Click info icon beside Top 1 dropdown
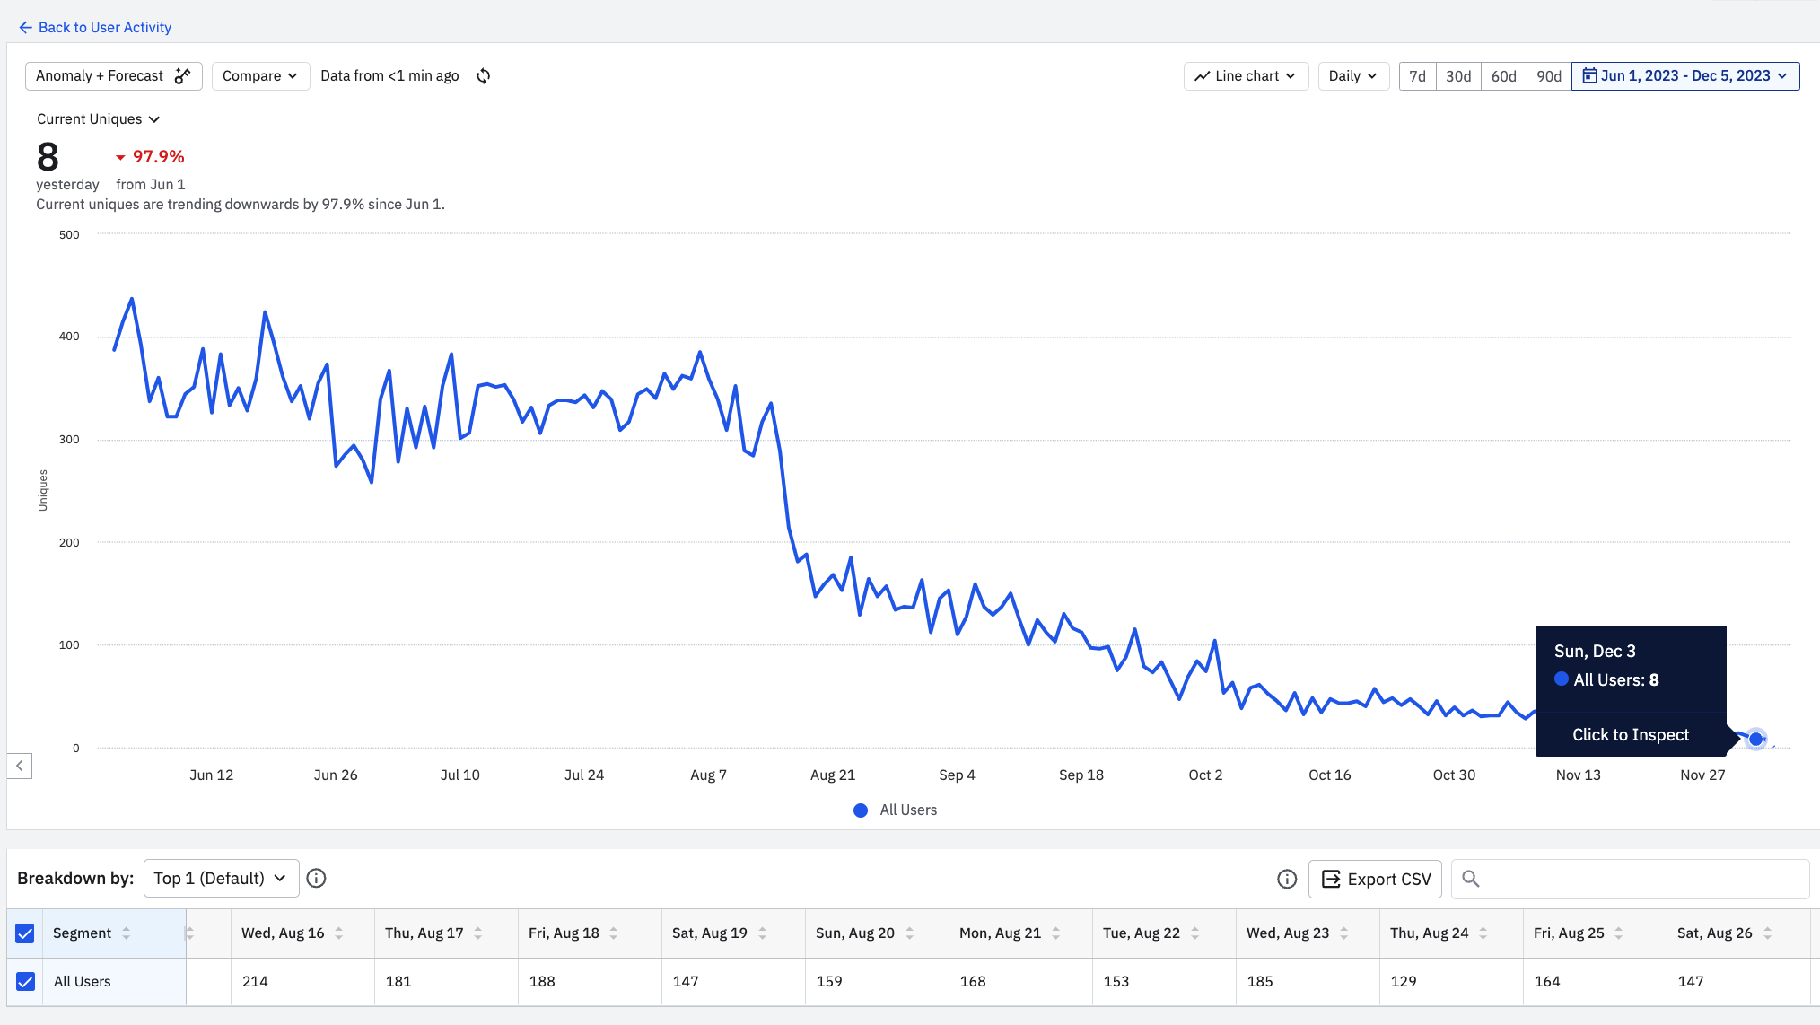This screenshot has width=1820, height=1025. tap(316, 879)
